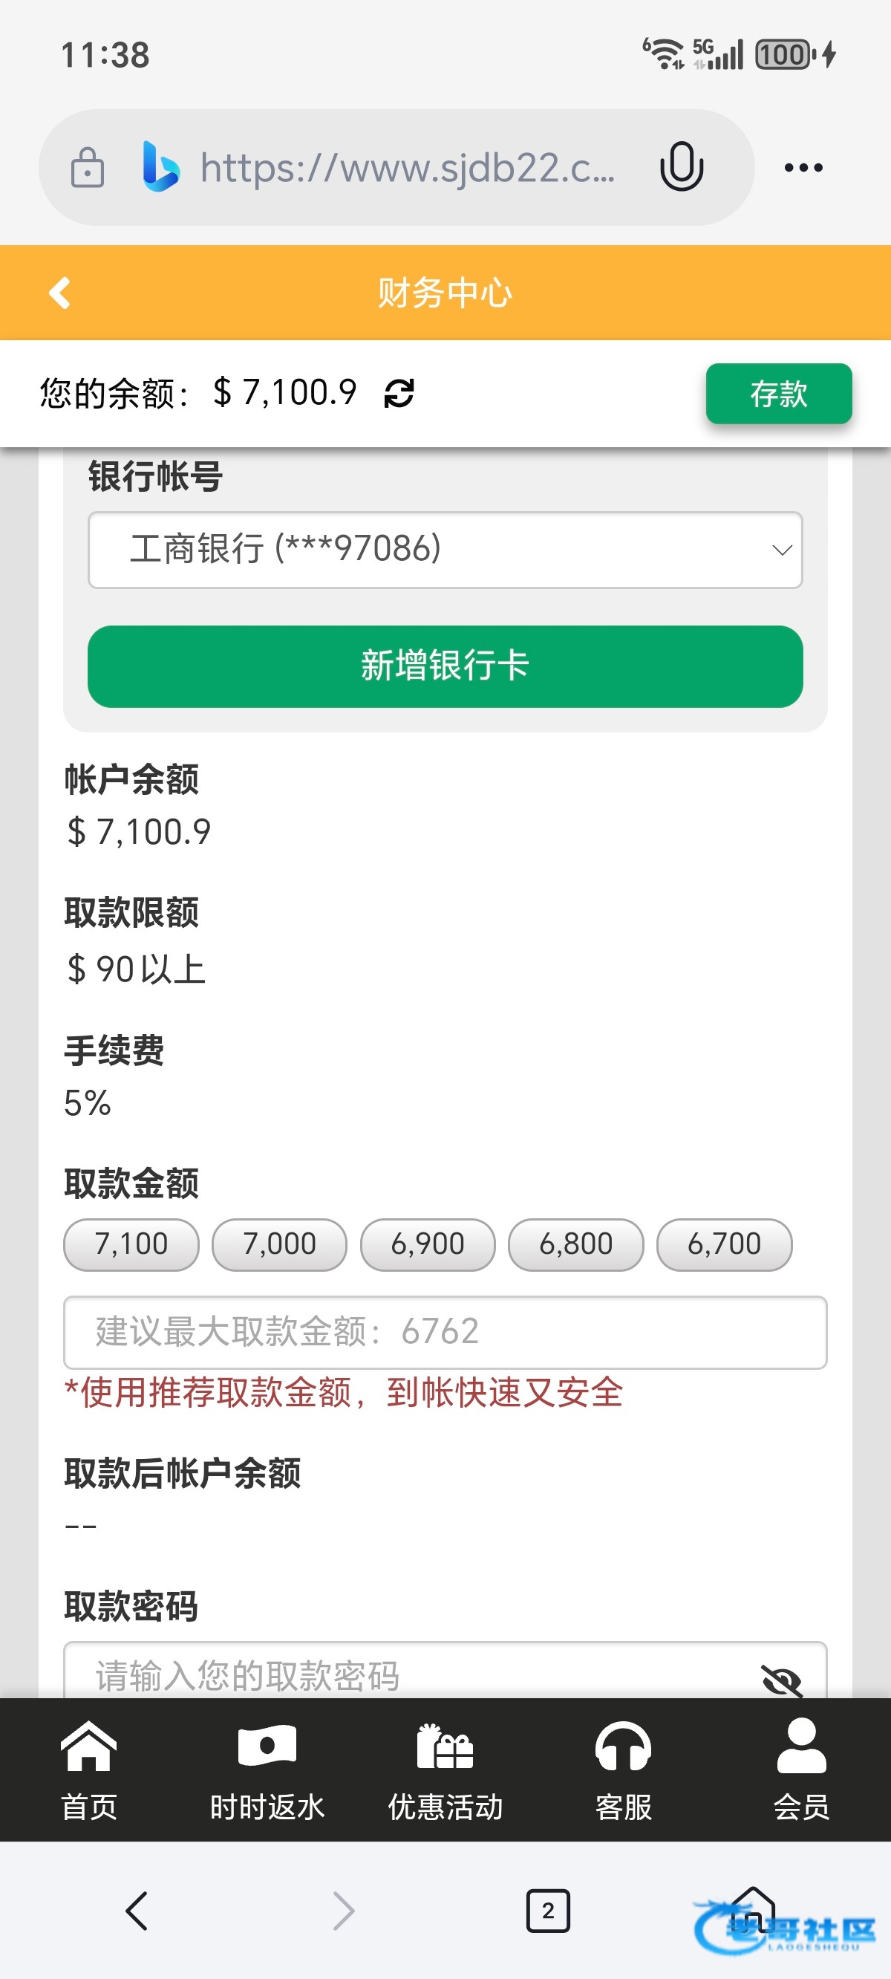Click 新增银行卡 add bank card button
Viewport: 891px width, 1979px height.
445,666
